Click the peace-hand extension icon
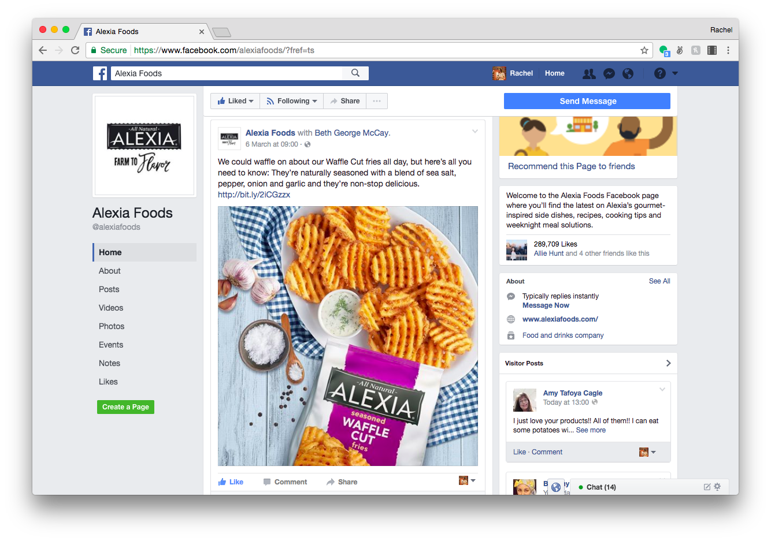771x541 pixels. coord(680,50)
